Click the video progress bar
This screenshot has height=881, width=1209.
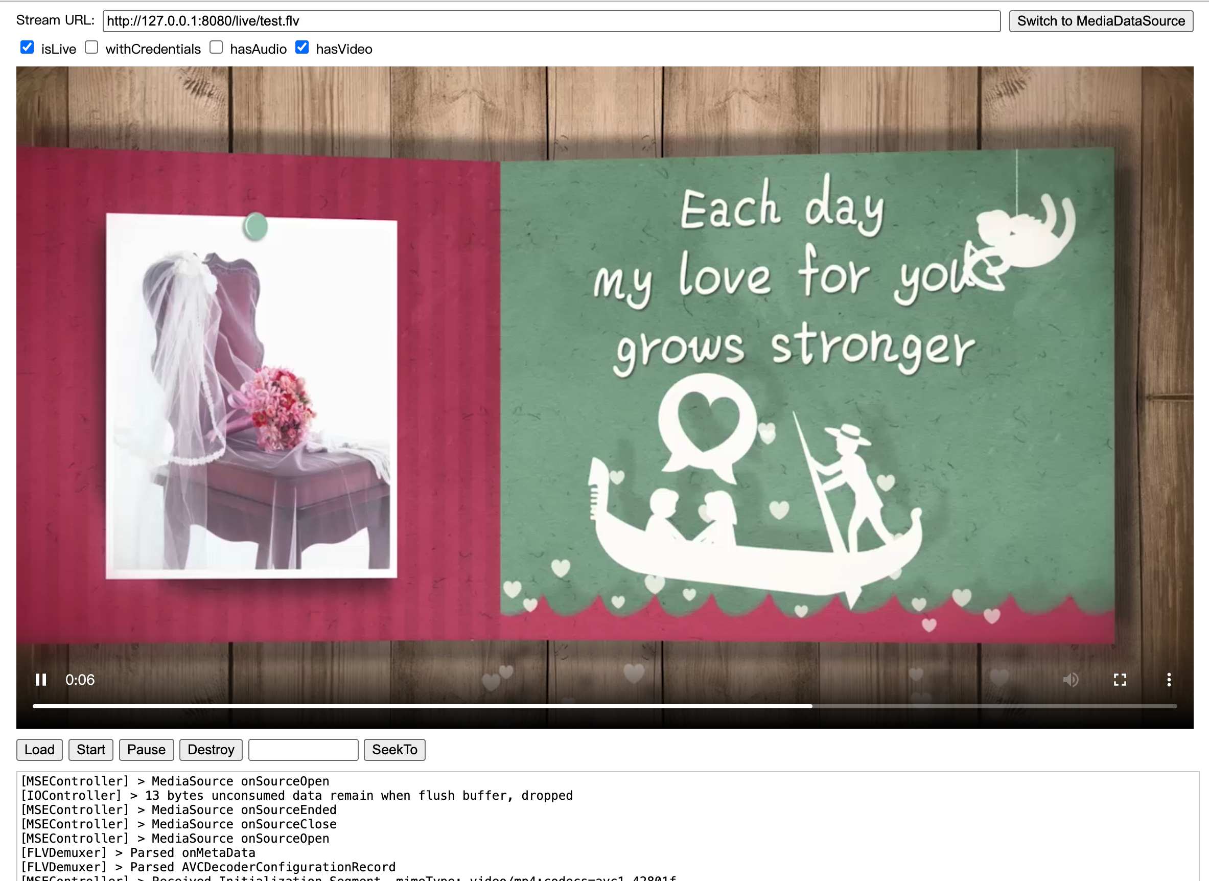point(604,706)
